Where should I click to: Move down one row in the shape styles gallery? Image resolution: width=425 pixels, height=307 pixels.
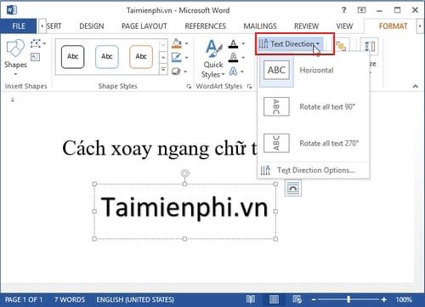(163, 58)
